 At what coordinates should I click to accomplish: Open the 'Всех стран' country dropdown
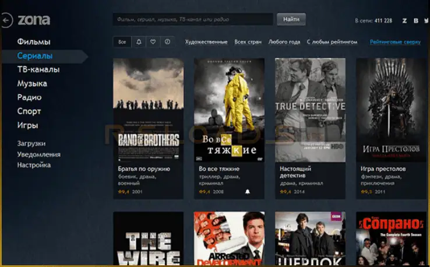tap(248, 42)
